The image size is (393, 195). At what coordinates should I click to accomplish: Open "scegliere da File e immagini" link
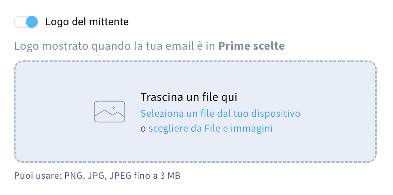(x=210, y=129)
